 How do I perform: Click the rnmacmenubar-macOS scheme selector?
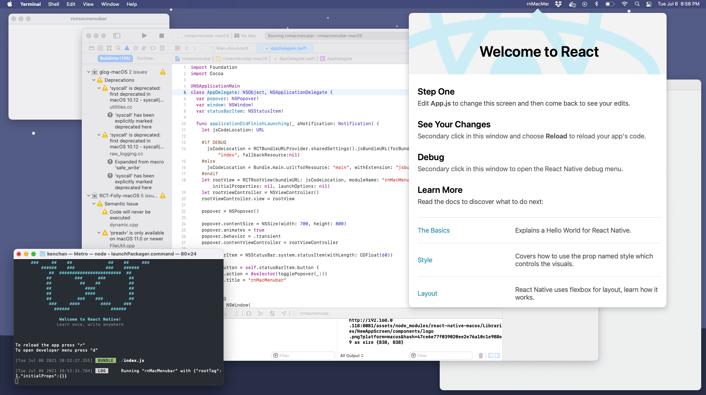[203, 36]
